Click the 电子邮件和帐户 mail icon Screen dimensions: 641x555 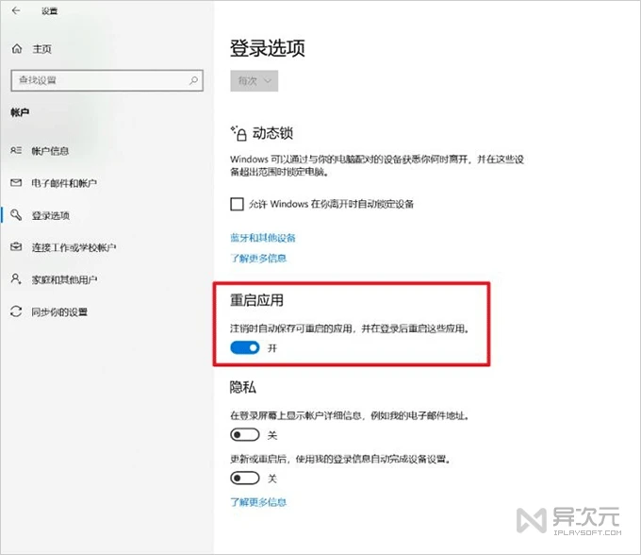(15, 183)
